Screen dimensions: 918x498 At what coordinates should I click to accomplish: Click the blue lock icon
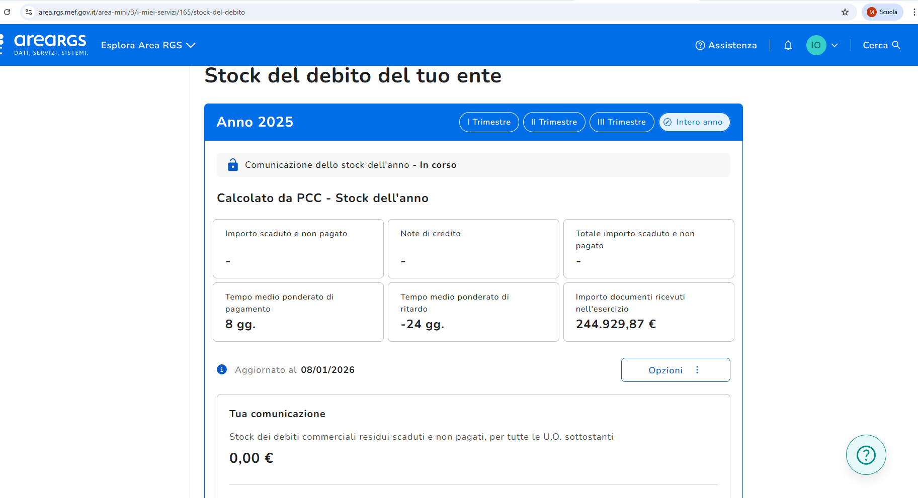pyautogui.click(x=232, y=165)
